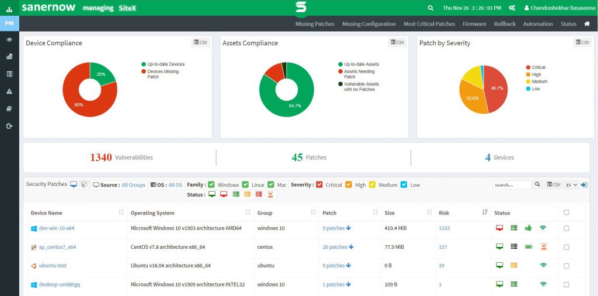
Task: Expand the 26 patches list for sp_centos7_x64
Action: (338, 247)
